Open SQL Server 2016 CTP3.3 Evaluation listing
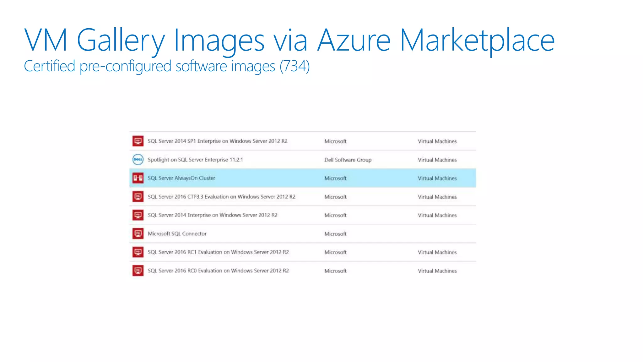 click(x=221, y=197)
